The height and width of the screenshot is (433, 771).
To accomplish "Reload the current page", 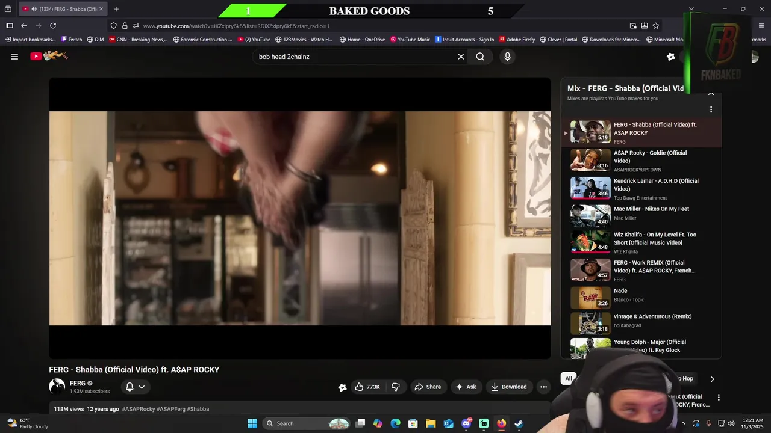I will (x=53, y=26).
